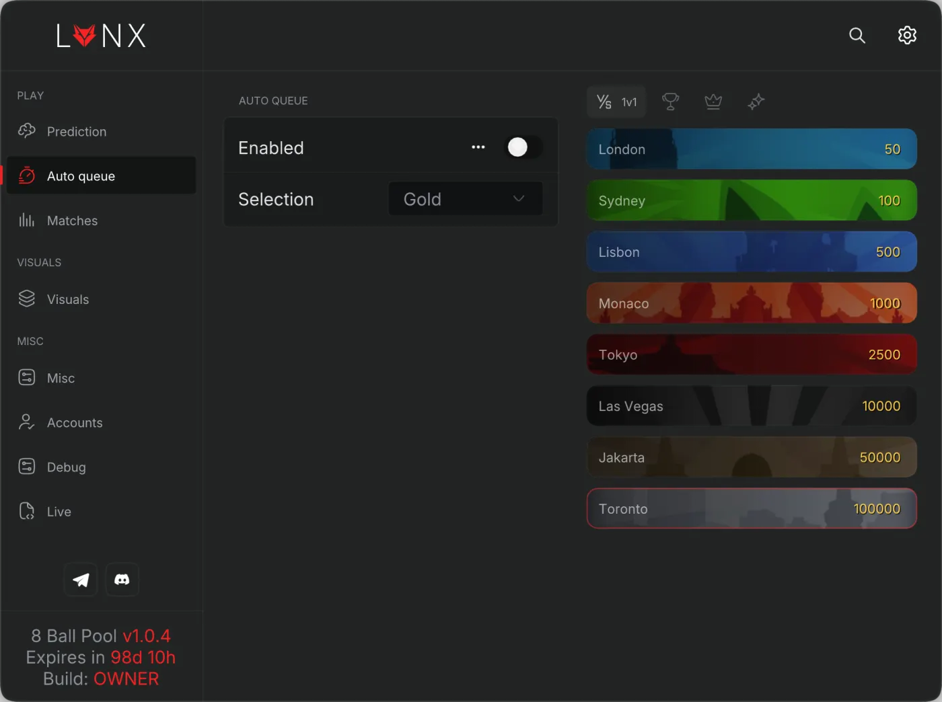Click the AUTO QUEUE section heading
This screenshot has height=702, width=942.
(273, 101)
